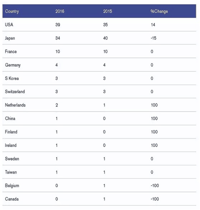Click USA's 2016 value of 39
The image size is (200, 210).
pyautogui.click(x=58, y=25)
